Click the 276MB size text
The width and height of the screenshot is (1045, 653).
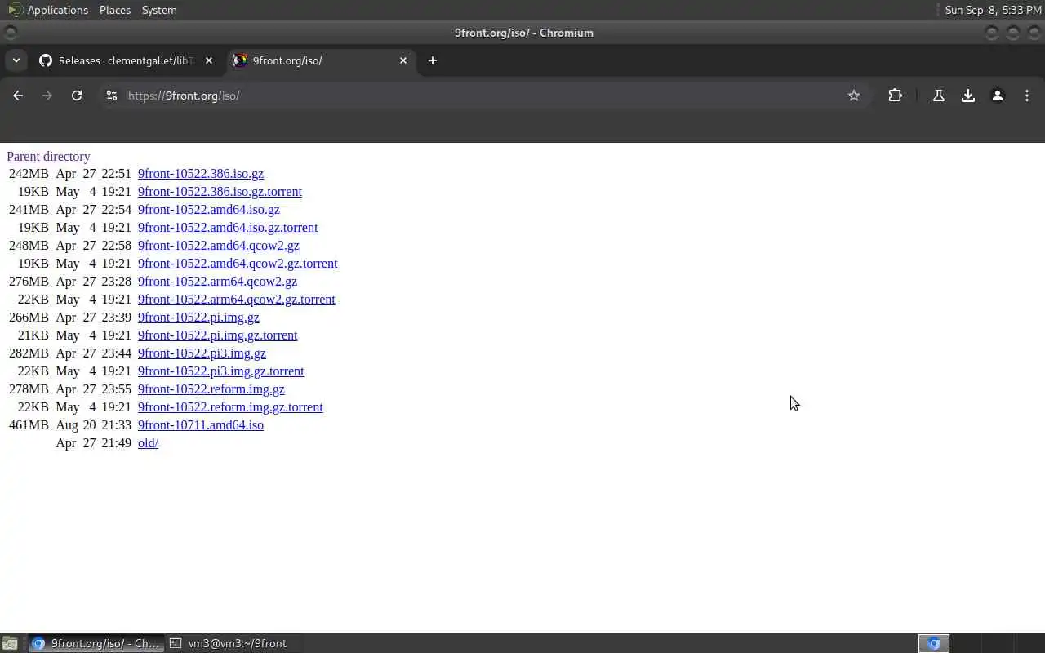point(29,282)
